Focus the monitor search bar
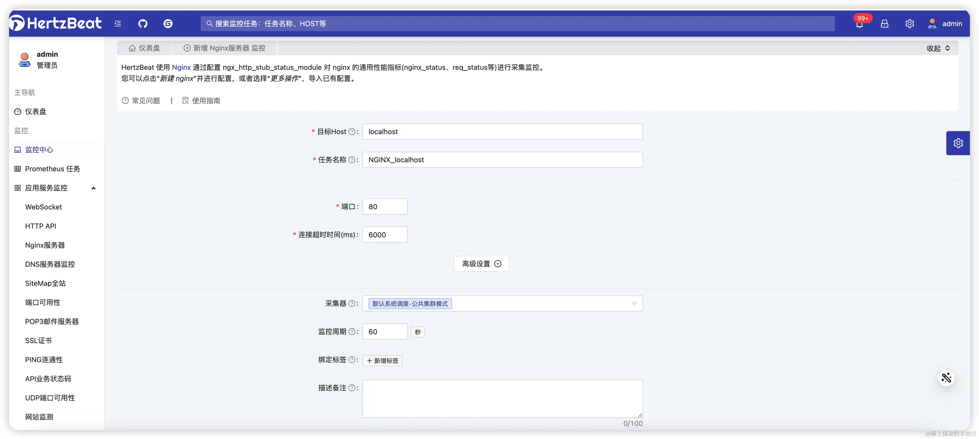979x439 pixels. (x=518, y=24)
